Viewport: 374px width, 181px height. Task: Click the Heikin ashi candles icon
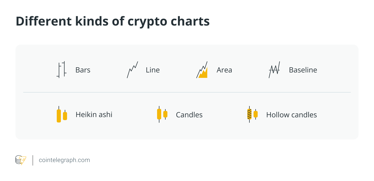62,115
